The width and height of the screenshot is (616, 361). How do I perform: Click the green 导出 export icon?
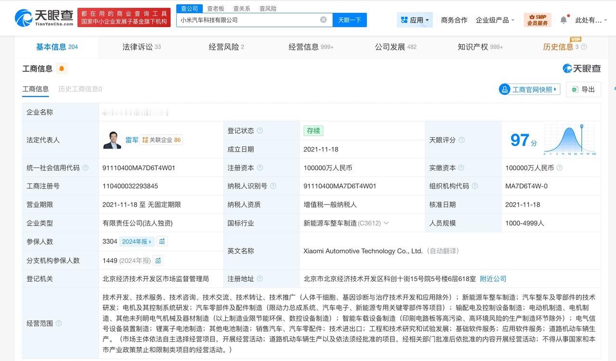click(574, 89)
